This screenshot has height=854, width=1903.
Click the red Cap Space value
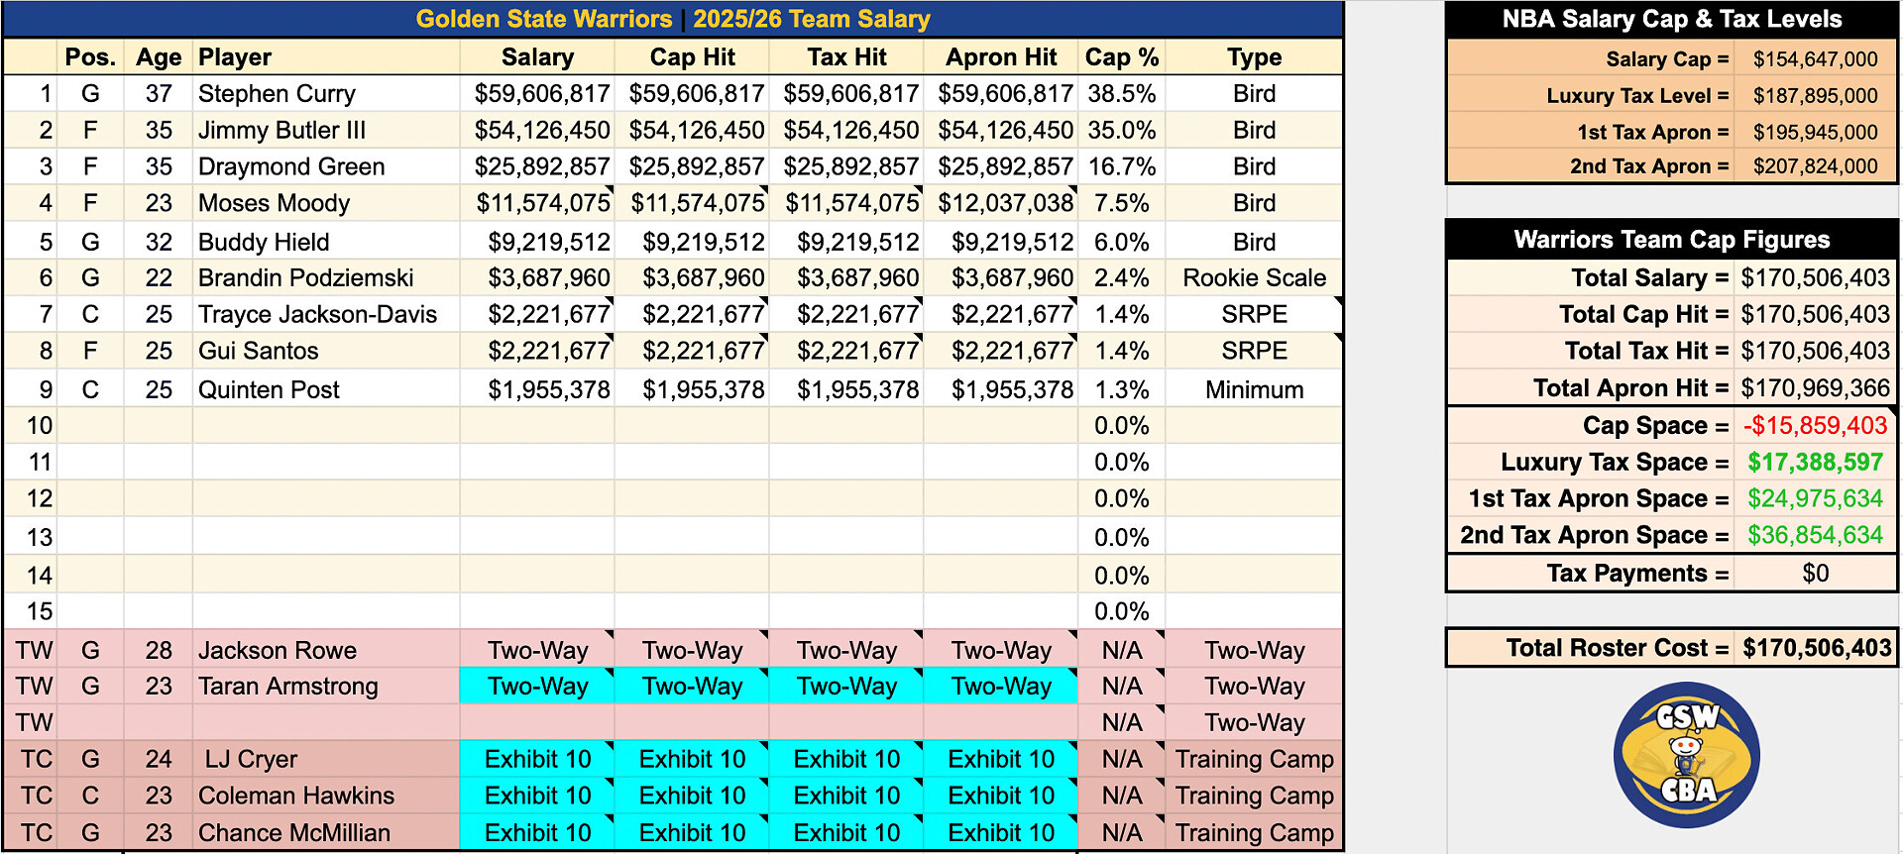pyautogui.click(x=1815, y=426)
